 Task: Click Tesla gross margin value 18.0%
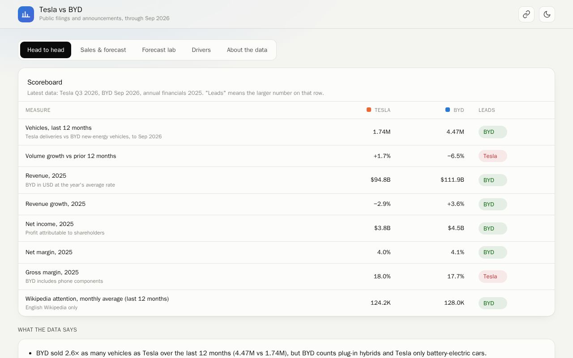pyautogui.click(x=382, y=277)
